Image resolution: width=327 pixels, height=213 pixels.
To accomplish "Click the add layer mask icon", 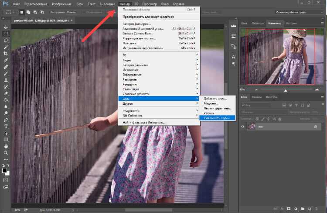I will tap(289, 209).
